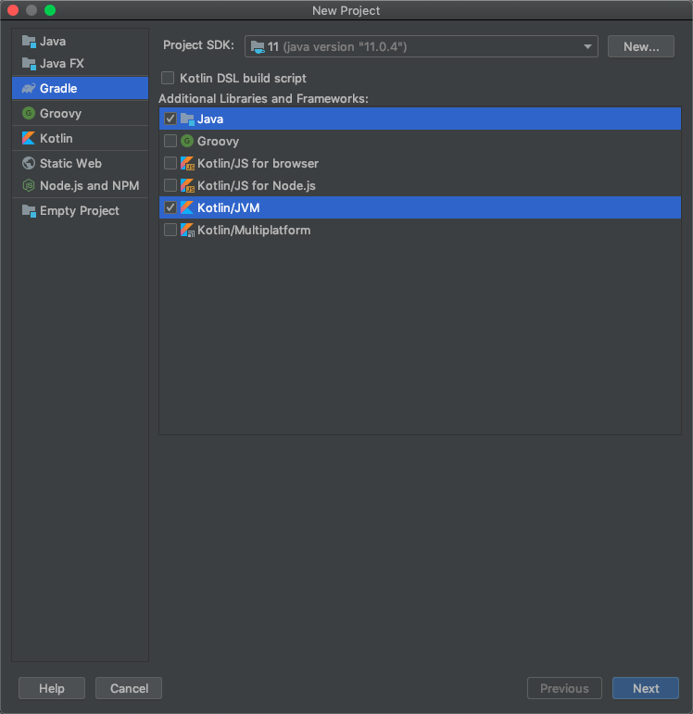Image resolution: width=693 pixels, height=714 pixels.
Task: Select Java FX project type
Action: (81, 64)
